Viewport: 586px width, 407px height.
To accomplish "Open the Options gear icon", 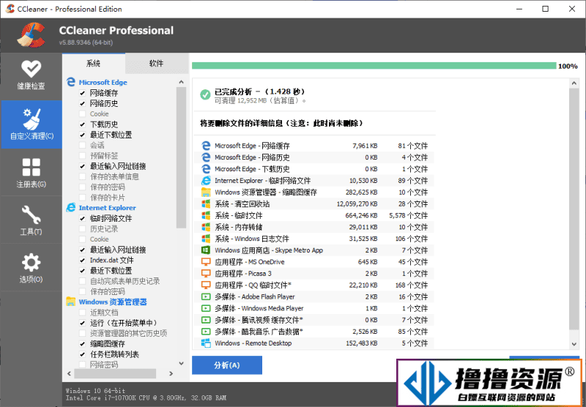I will 31,263.
